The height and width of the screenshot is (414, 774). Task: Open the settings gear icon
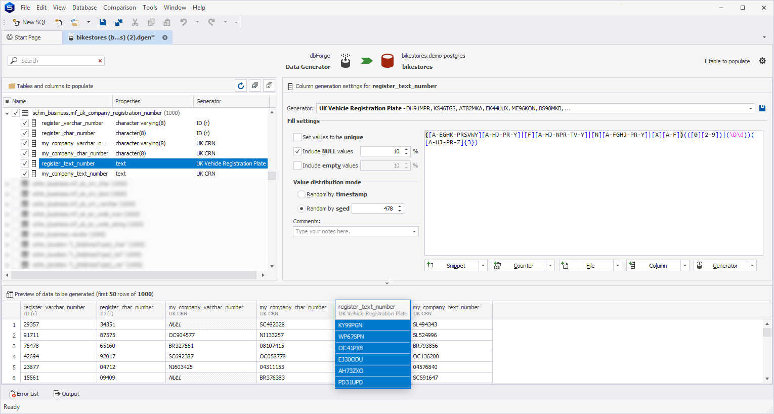[762, 61]
